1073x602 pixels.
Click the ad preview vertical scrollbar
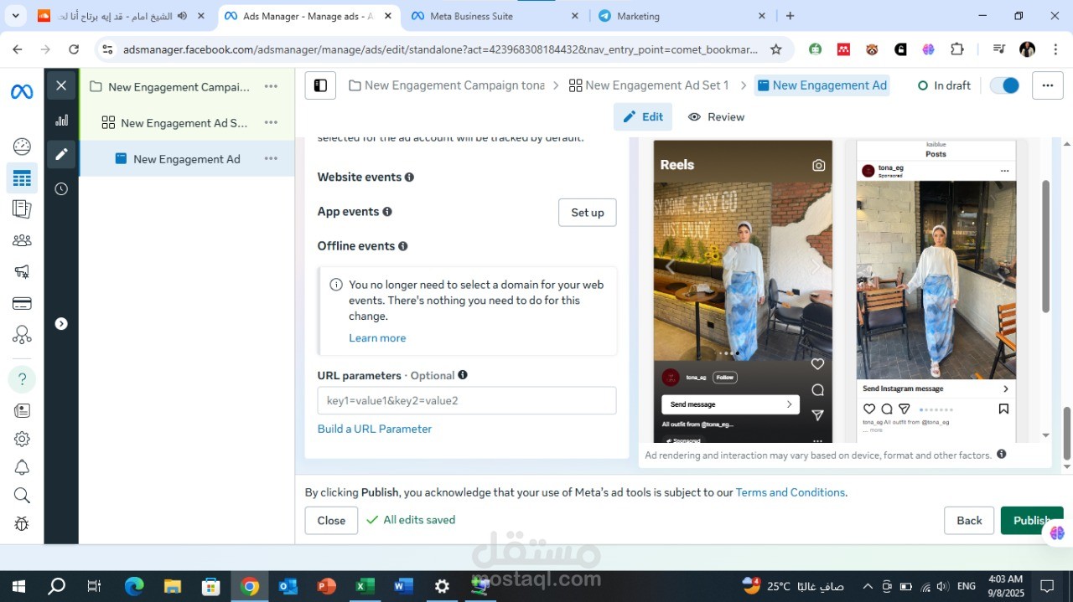[1045, 246]
